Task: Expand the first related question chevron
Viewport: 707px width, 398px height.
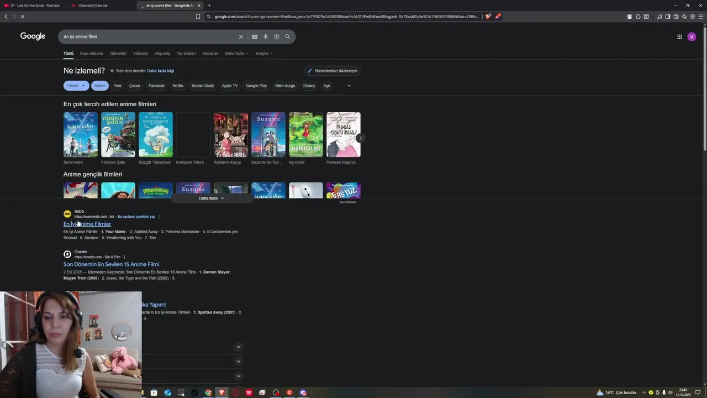Action: coord(239,347)
